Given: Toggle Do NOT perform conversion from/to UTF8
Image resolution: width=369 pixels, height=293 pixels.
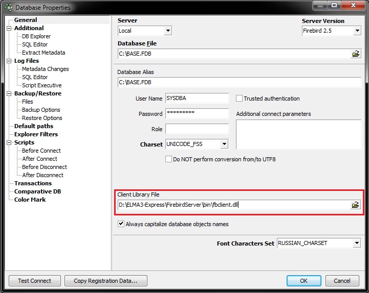Looking at the screenshot, I should point(168,159).
